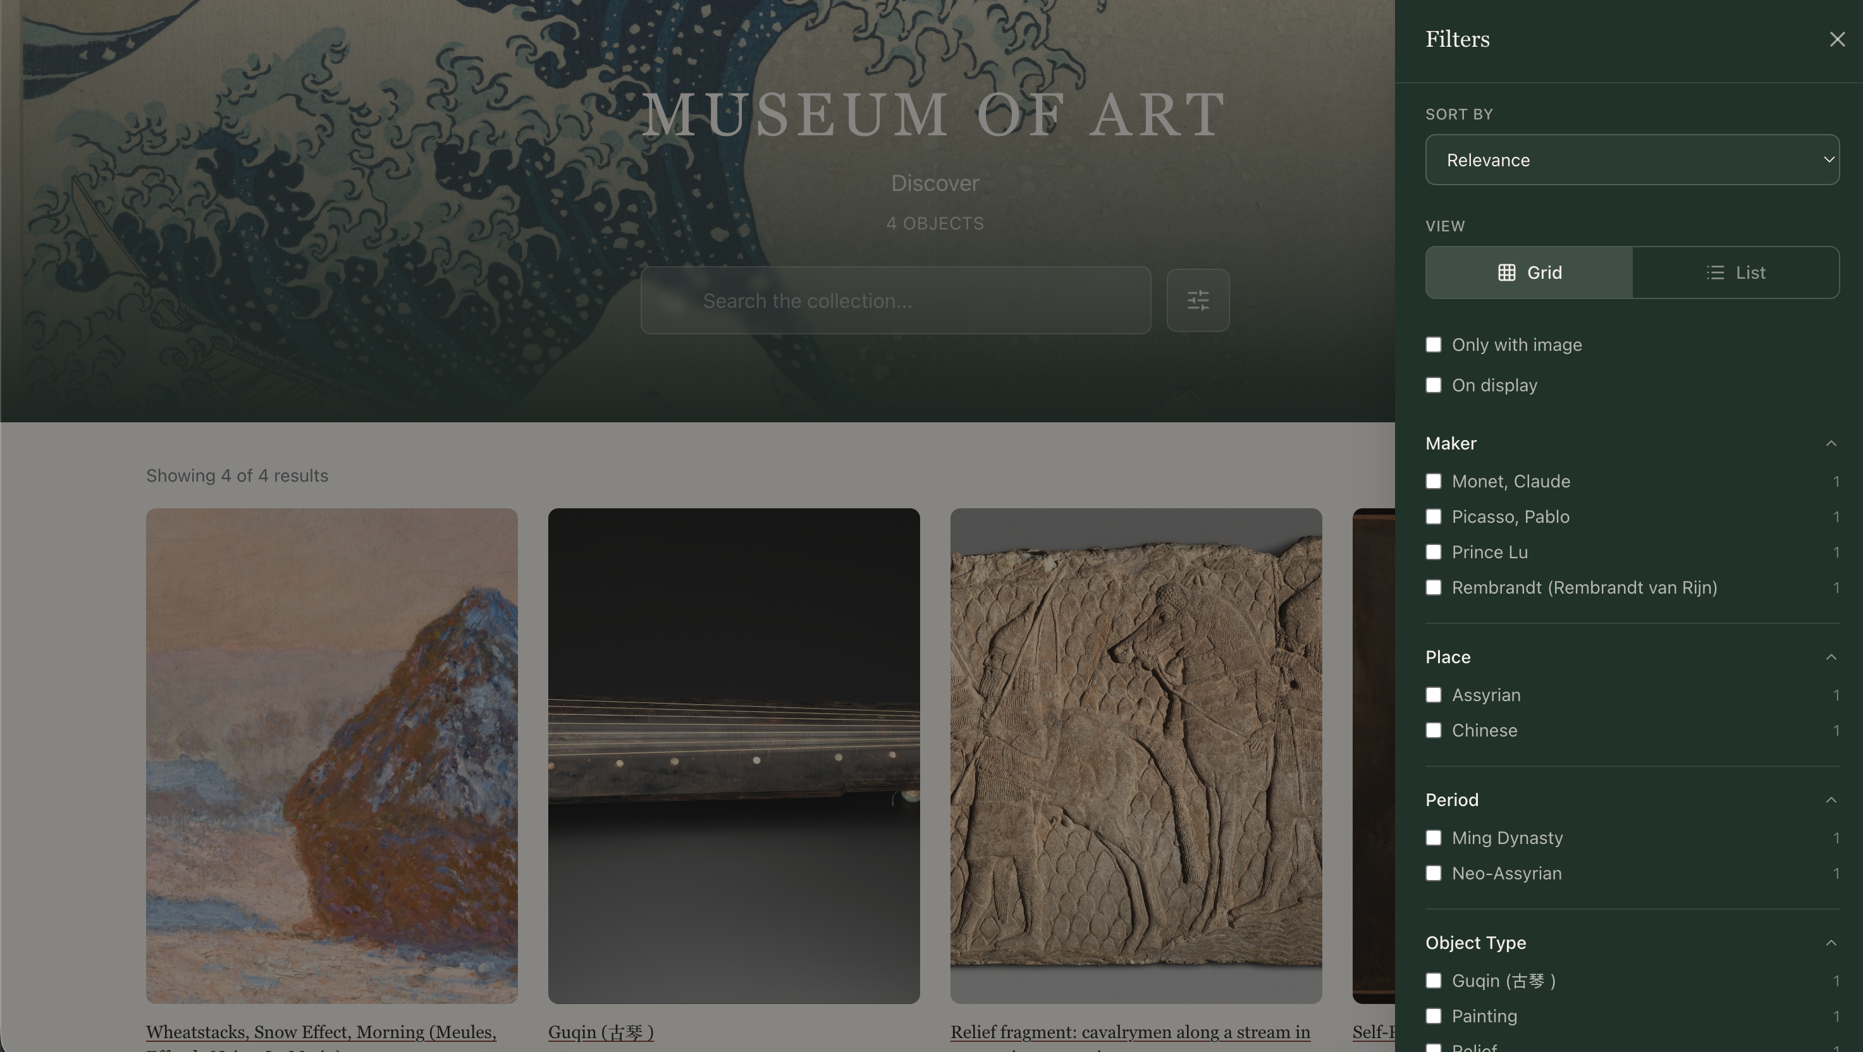1863x1052 pixels.
Task: Check Picasso, Pablo maker filter
Action: (x=1434, y=517)
